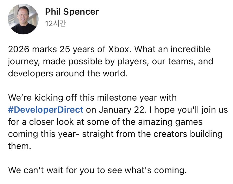Click the 12시간 post timestamp
The width and height of the screenshot is (233, 184).
tap(55, 23)
